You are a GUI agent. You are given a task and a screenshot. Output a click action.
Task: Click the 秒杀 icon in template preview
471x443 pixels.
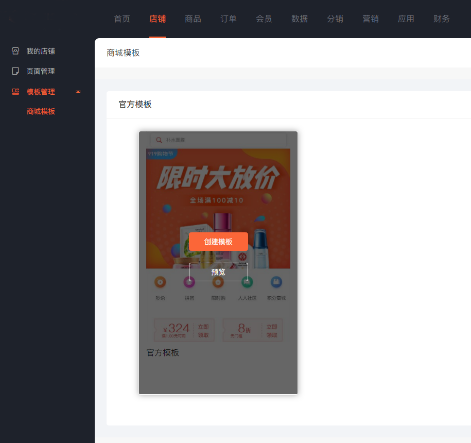coord(160,282)
